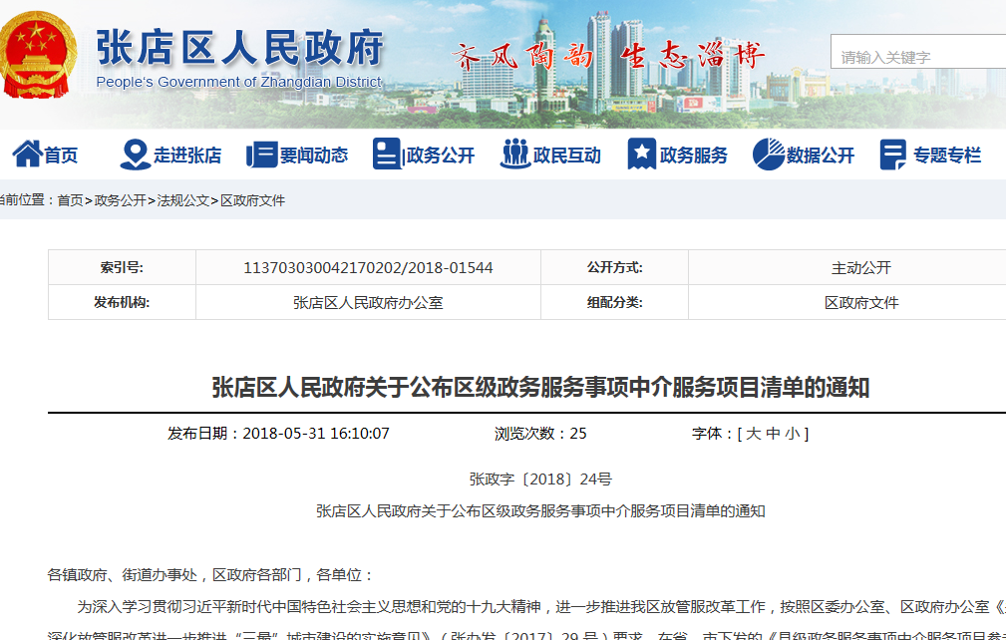Click the keyword search input field
This screenshot has width=1006, height=640.
917,57
